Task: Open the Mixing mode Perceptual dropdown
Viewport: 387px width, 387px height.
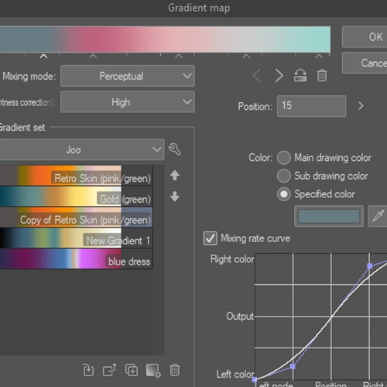Action: (128, 76)
